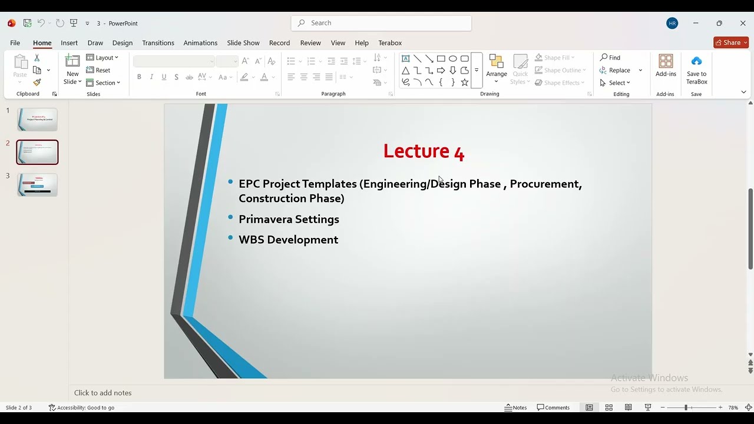Image resolution: width=754 pixels, height=424 pixels.
Task: Click the font color swatch
Action: (264, 77)
